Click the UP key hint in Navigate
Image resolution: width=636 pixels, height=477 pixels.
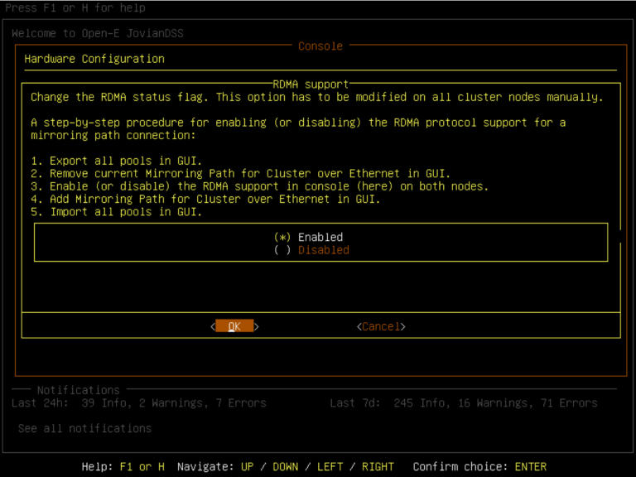click(x=247, y=466)
